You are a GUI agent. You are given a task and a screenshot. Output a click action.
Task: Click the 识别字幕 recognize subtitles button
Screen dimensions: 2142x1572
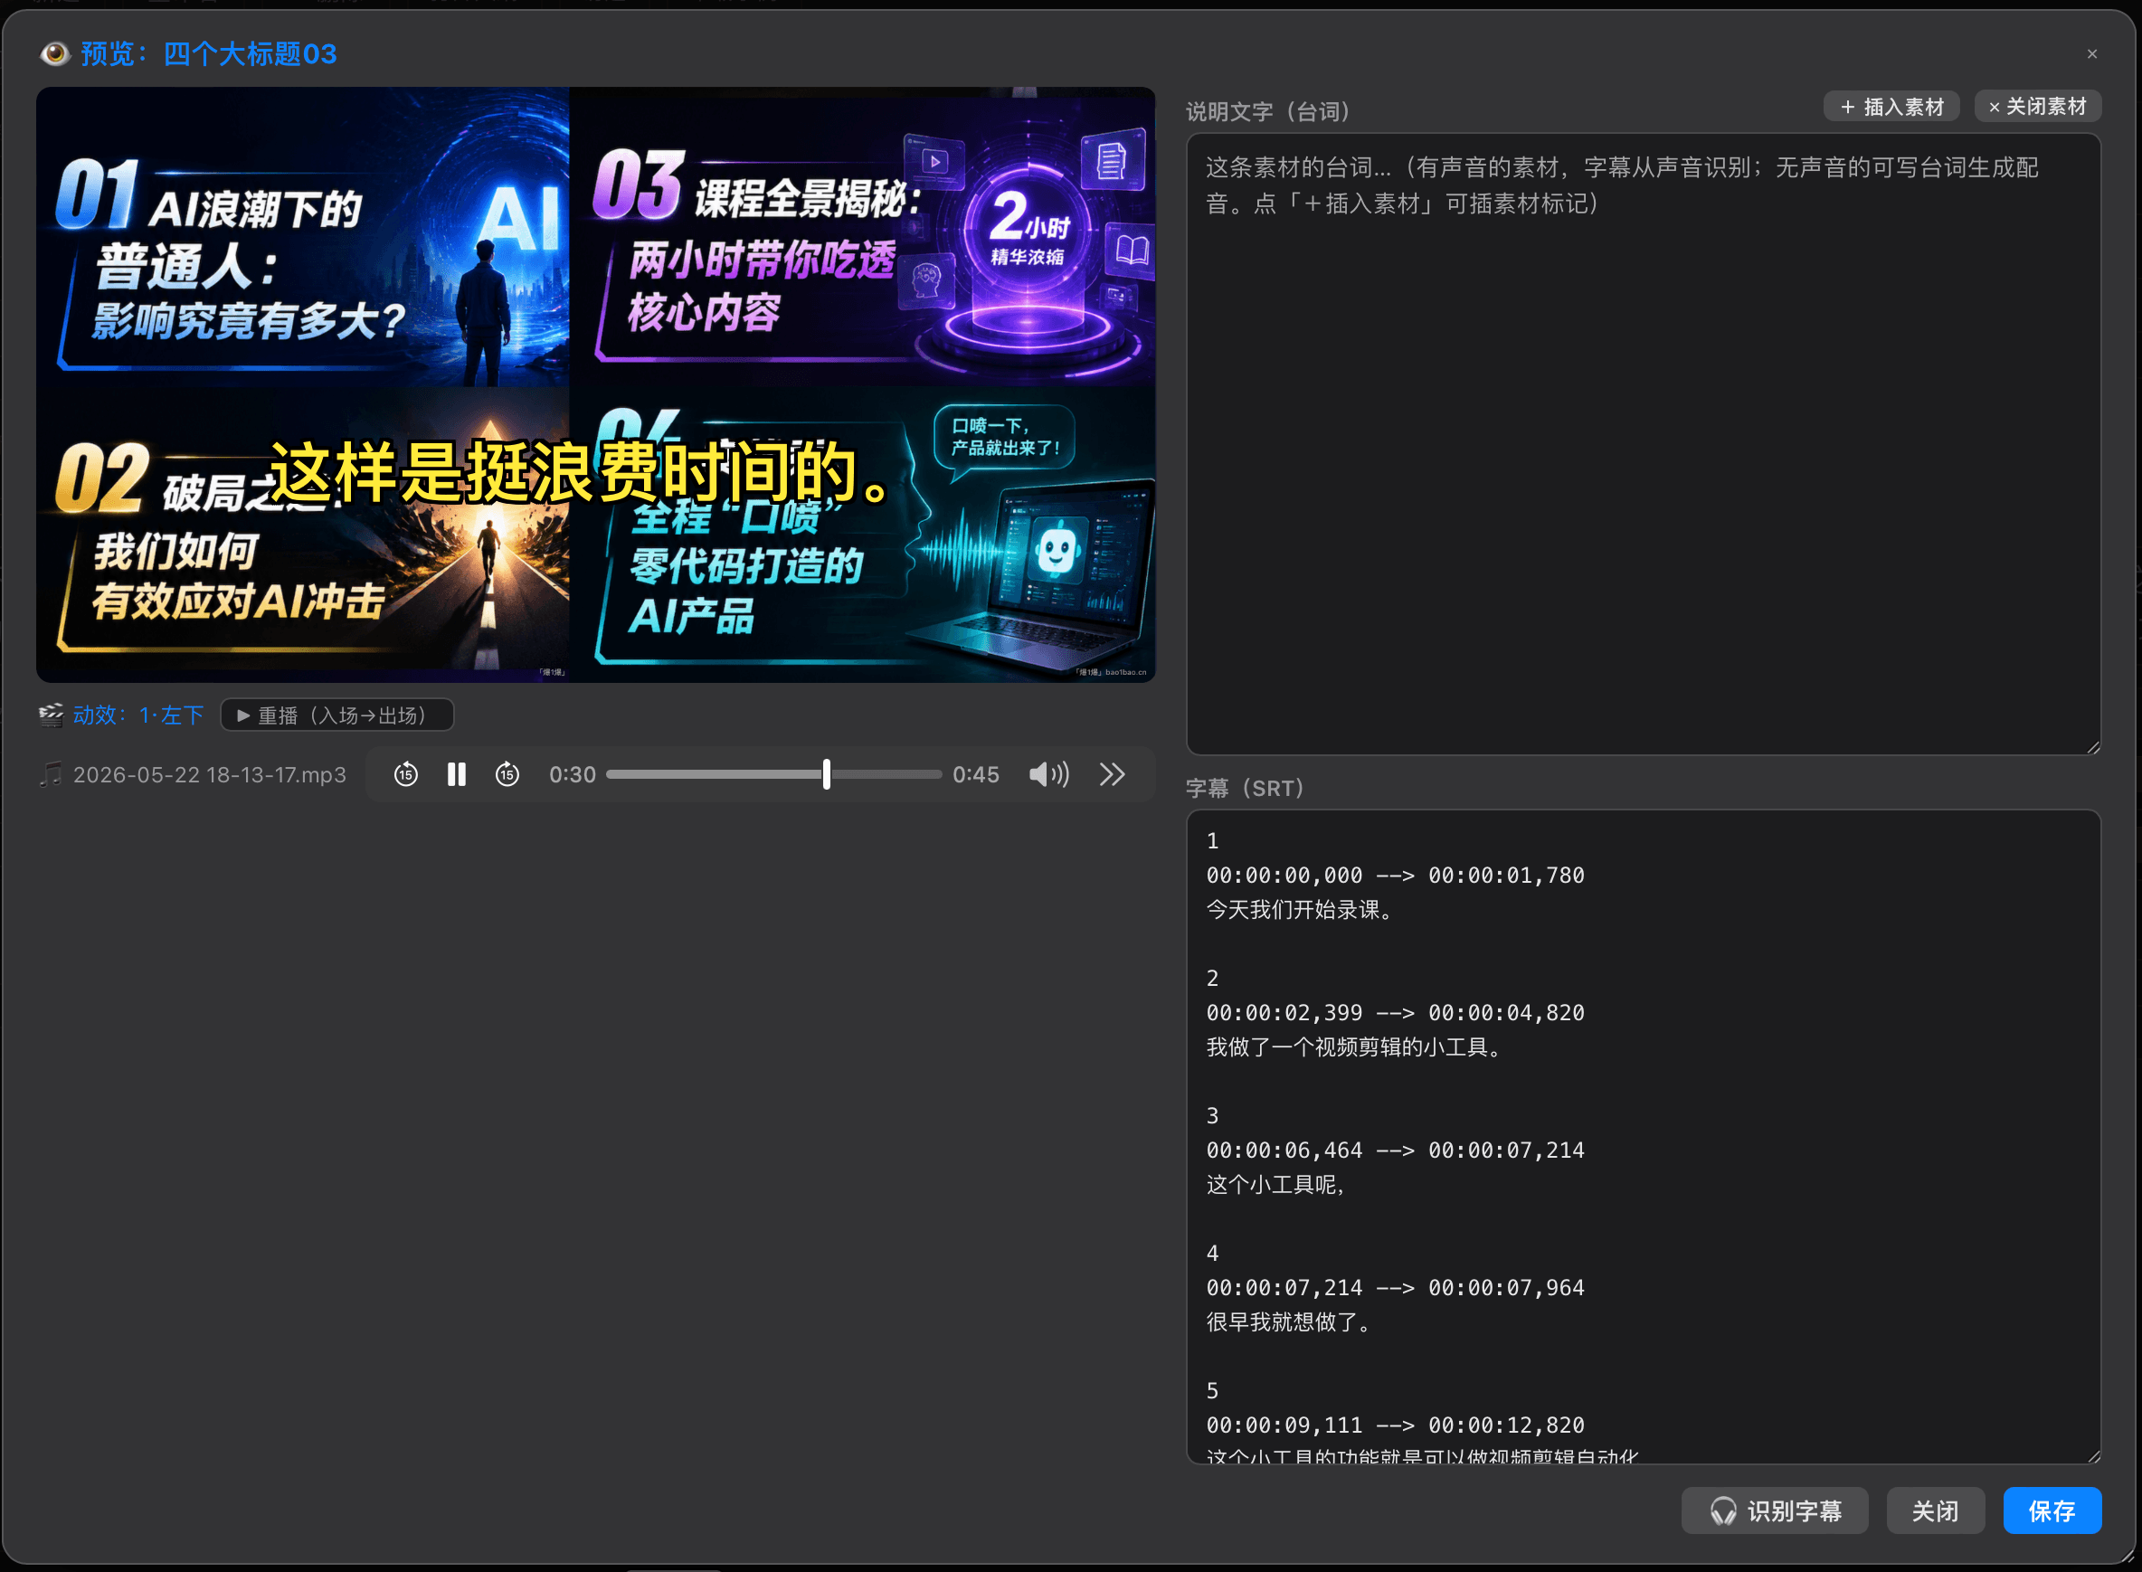[1775, 1511]
